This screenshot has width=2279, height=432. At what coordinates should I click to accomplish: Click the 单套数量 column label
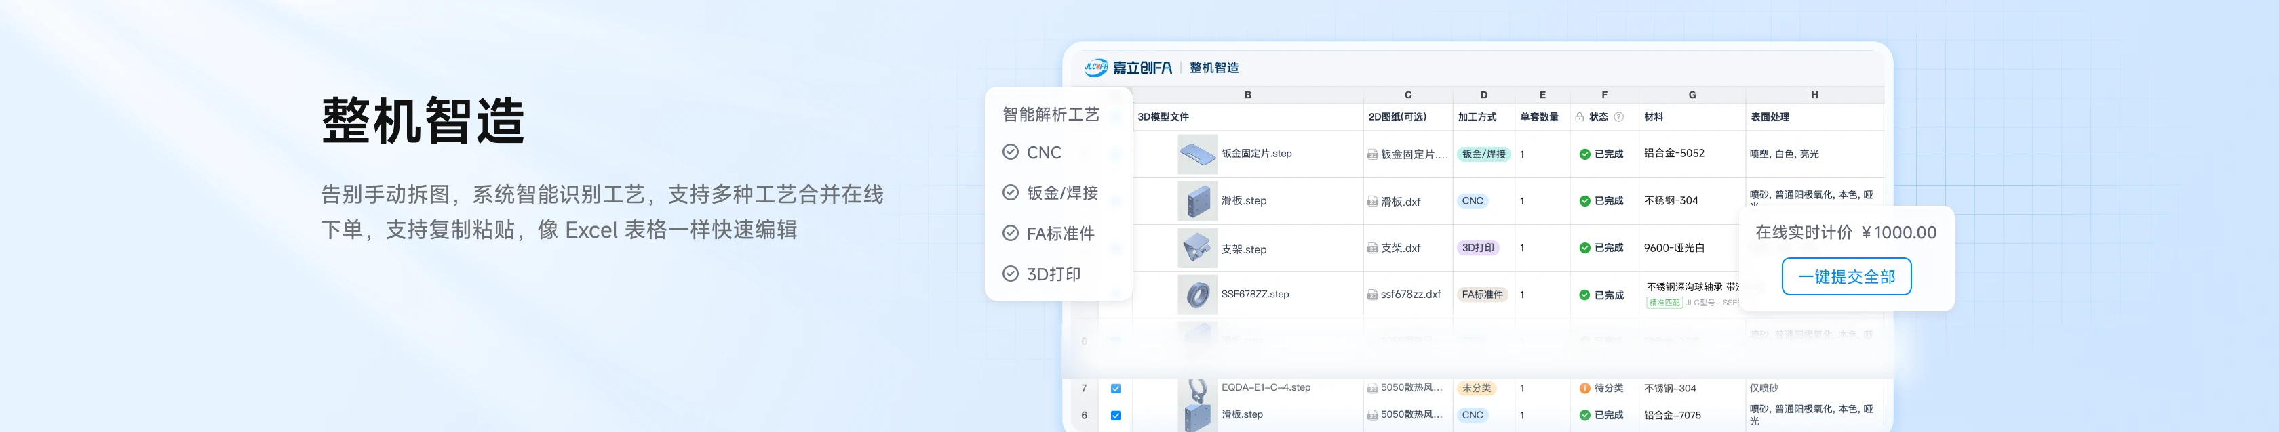point(1538,116)
